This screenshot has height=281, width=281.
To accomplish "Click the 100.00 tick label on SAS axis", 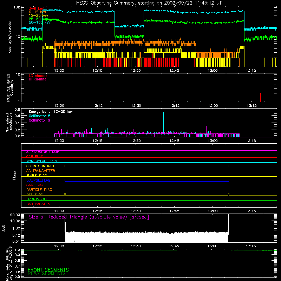I will coord(14,215).
